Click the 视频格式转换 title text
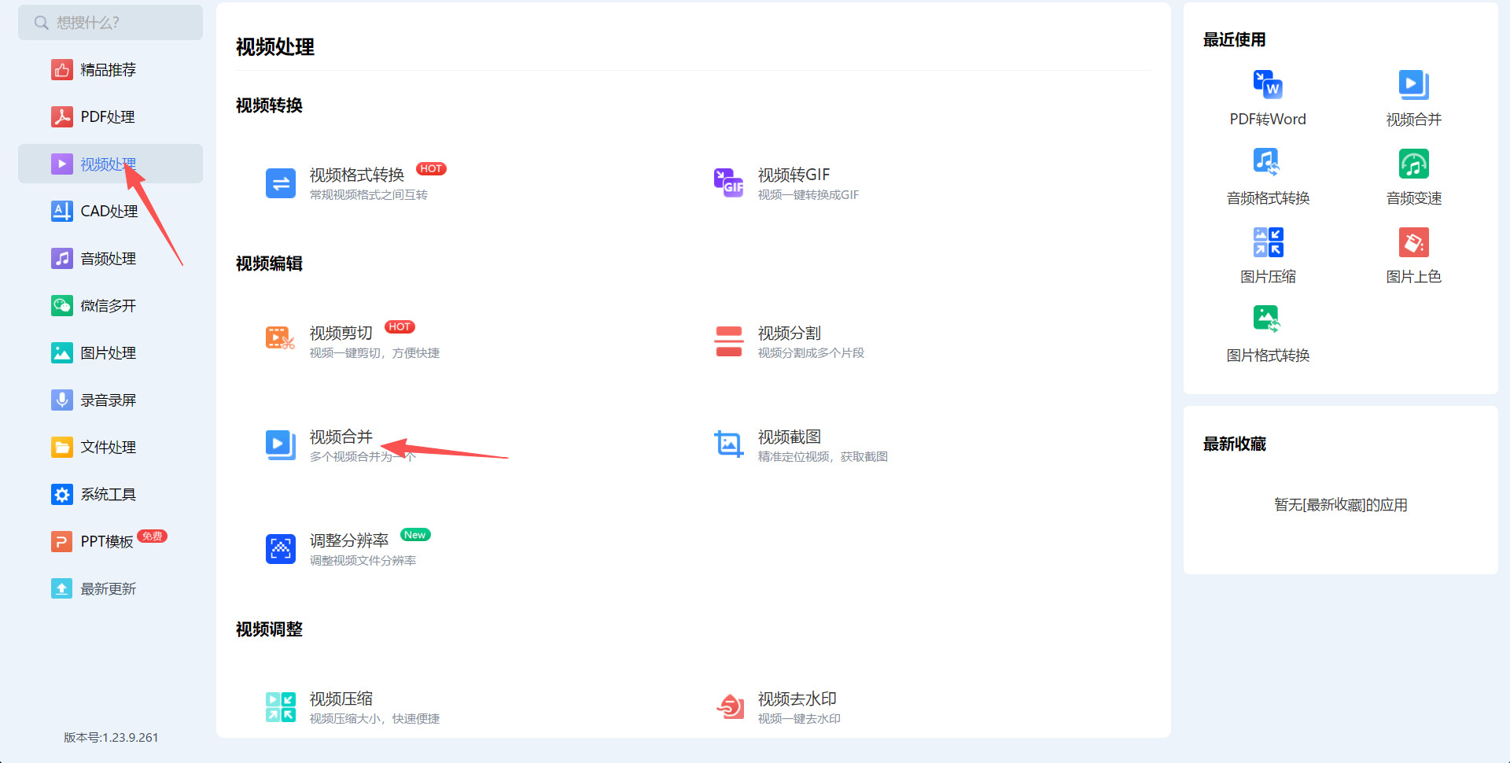 coord(357,175)
